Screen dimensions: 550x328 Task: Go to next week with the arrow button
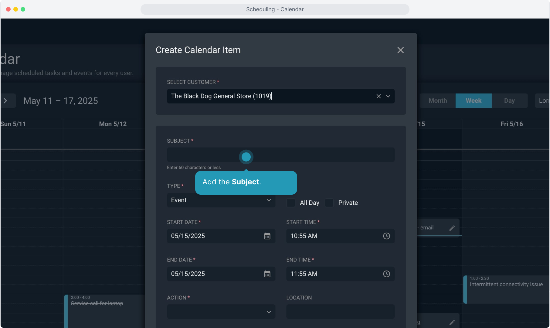click(x=5, y=101)
